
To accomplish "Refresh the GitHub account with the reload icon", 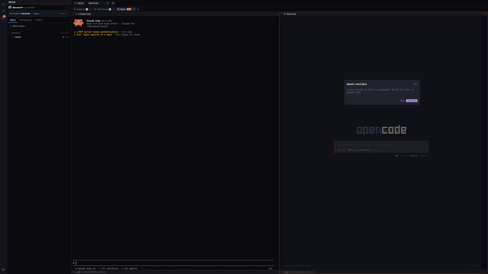I will (68, 8).
